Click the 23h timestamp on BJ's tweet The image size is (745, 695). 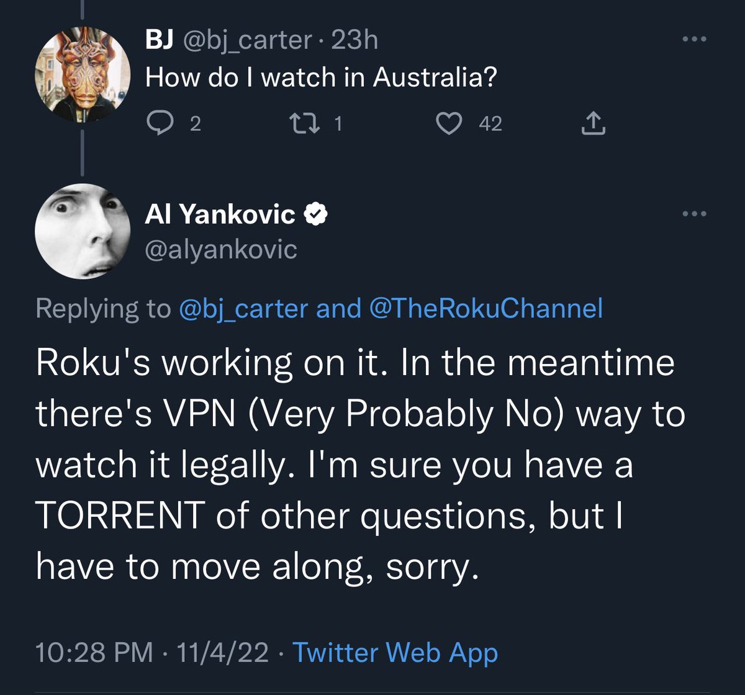point(354,40)
